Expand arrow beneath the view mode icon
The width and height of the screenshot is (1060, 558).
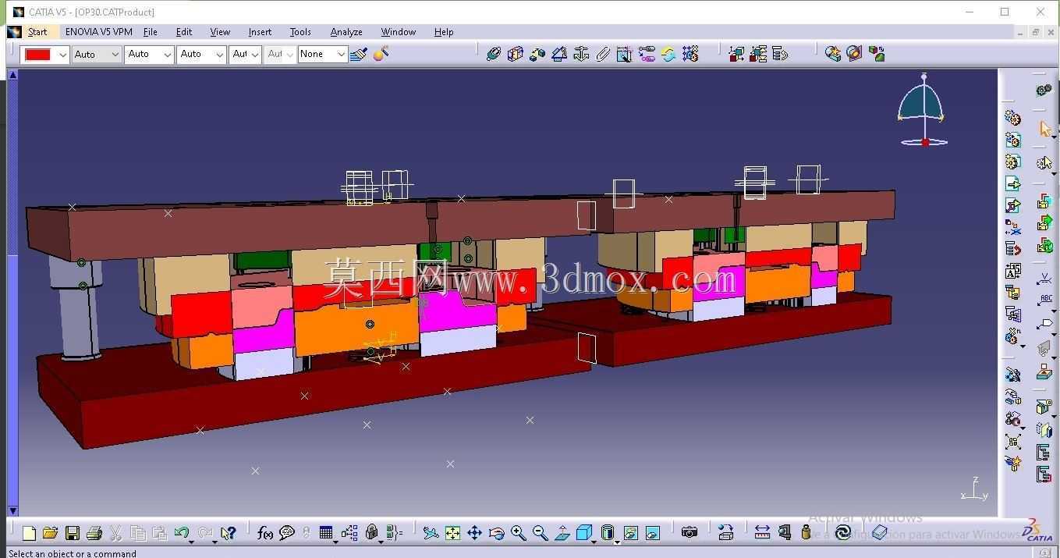[617, 541]
